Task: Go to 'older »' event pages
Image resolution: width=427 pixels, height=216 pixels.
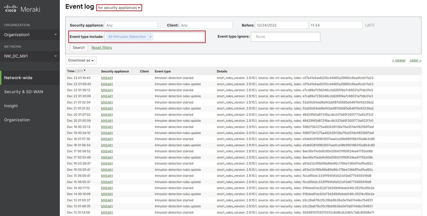Action: click(x=415, y=60)
